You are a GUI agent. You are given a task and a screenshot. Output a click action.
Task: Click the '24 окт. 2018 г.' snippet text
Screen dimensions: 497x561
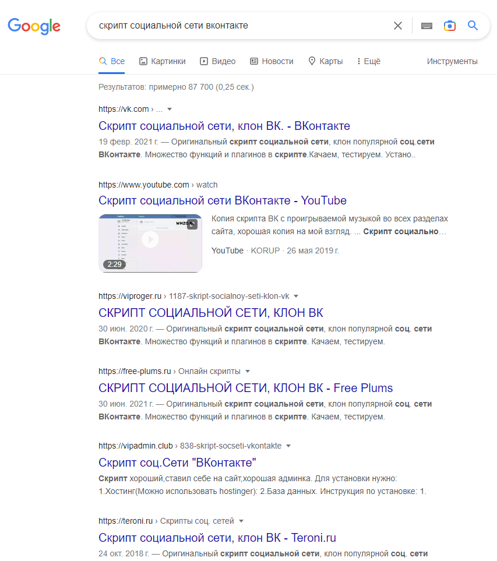pyautogui.click(x=124, y=554)
